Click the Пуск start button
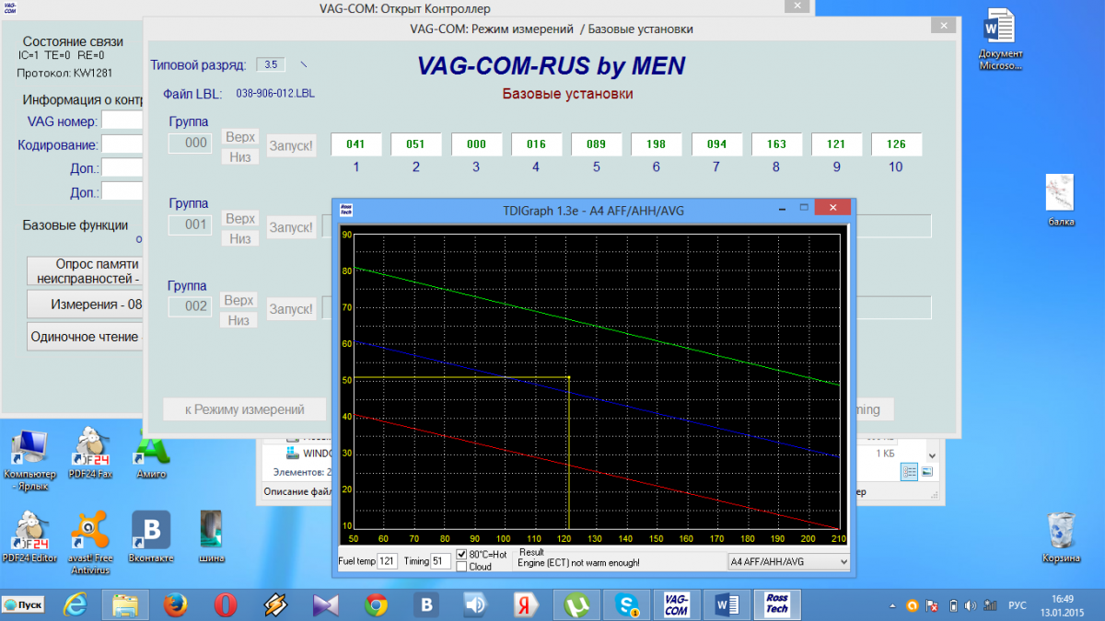1105x621 pixels. (25, 604)
